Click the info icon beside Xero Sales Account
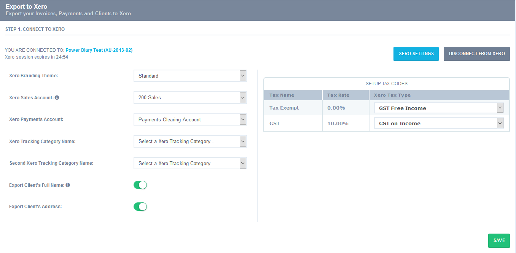This screenshot has width=516, height=253. (57, 97)
